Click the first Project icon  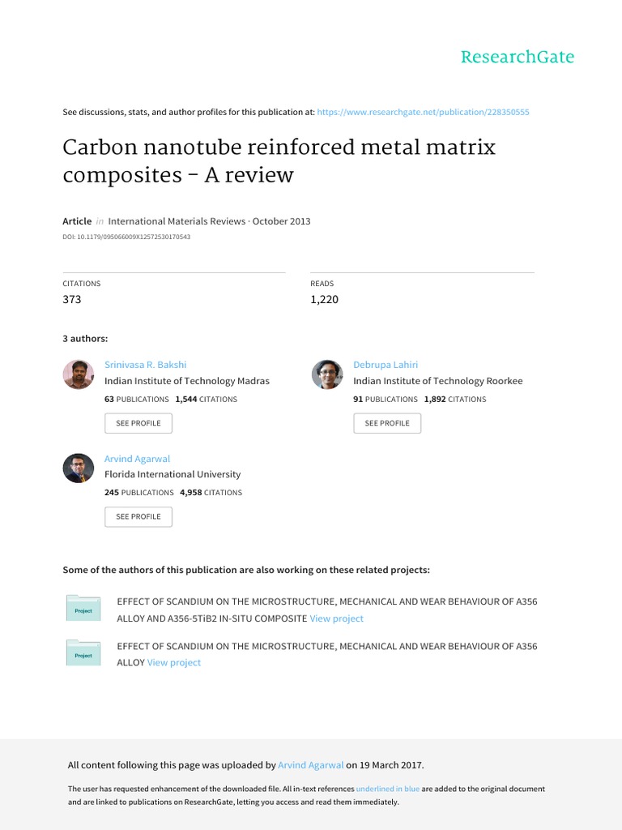tap(83, 610)
